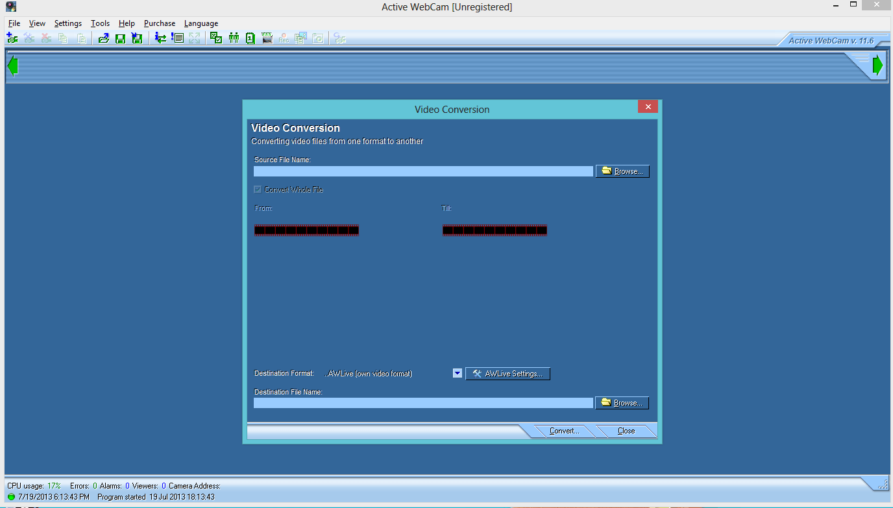893x508 pixels.
Task: Click the Convert button
Action: click(x=563, y=431)
